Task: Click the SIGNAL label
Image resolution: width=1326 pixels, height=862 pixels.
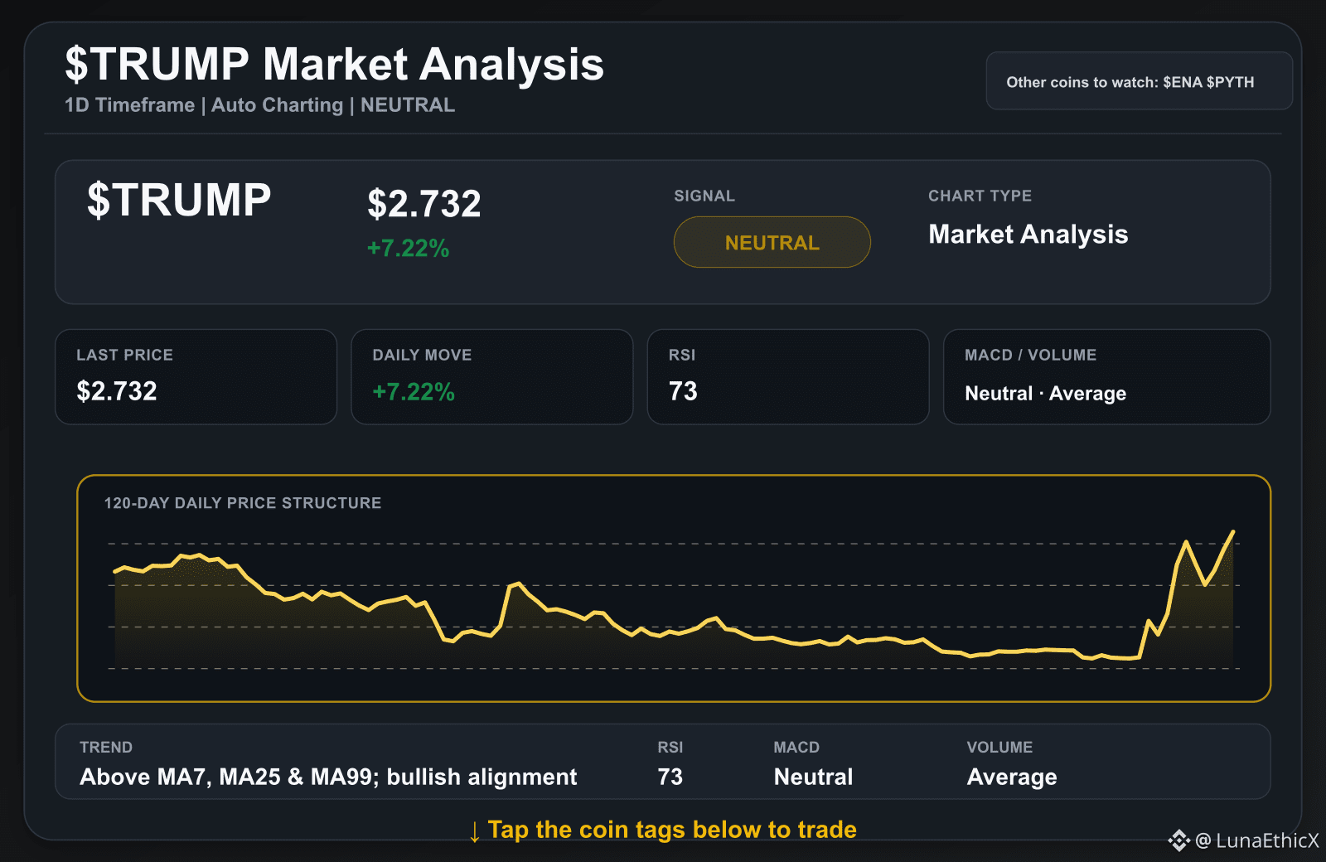Action: pos(704,196)
